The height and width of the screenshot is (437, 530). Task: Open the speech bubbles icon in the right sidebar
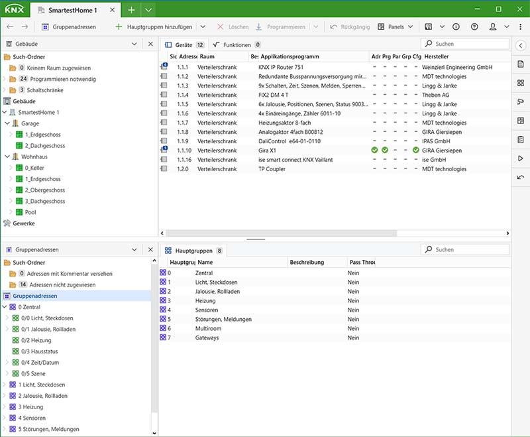click(x=521, y=102)
